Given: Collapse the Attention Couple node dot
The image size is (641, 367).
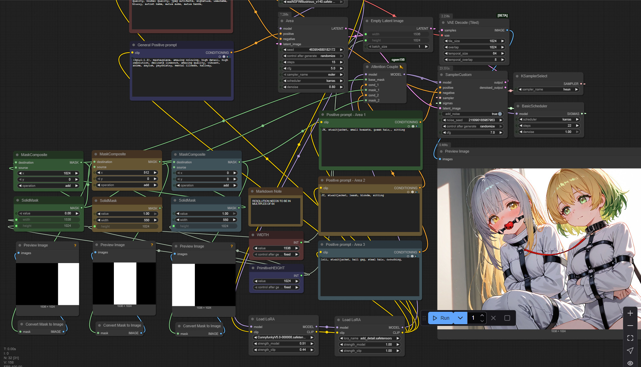Looking at the screenshot, I should (x=367, y=67).
